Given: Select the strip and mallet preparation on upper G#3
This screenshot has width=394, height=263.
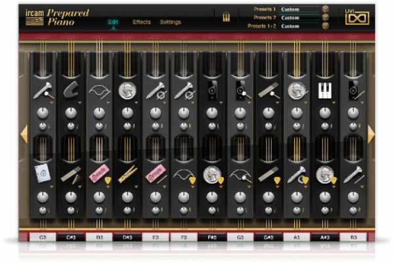Looking at the screenshot, I should pos(269,90).
